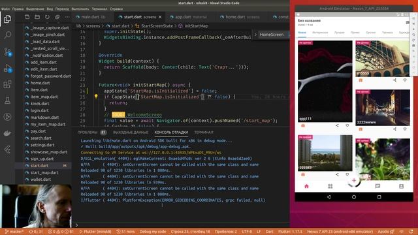The width and height of the screenshot is (418, 235).
Task: Open the Test flask view
Action: pyautogui.click(x=7, y=101)
